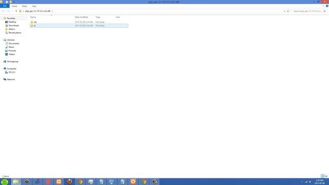
Task: Open XAMPP from taskbar
Action: pyautogui.click(x=59, y=181)
